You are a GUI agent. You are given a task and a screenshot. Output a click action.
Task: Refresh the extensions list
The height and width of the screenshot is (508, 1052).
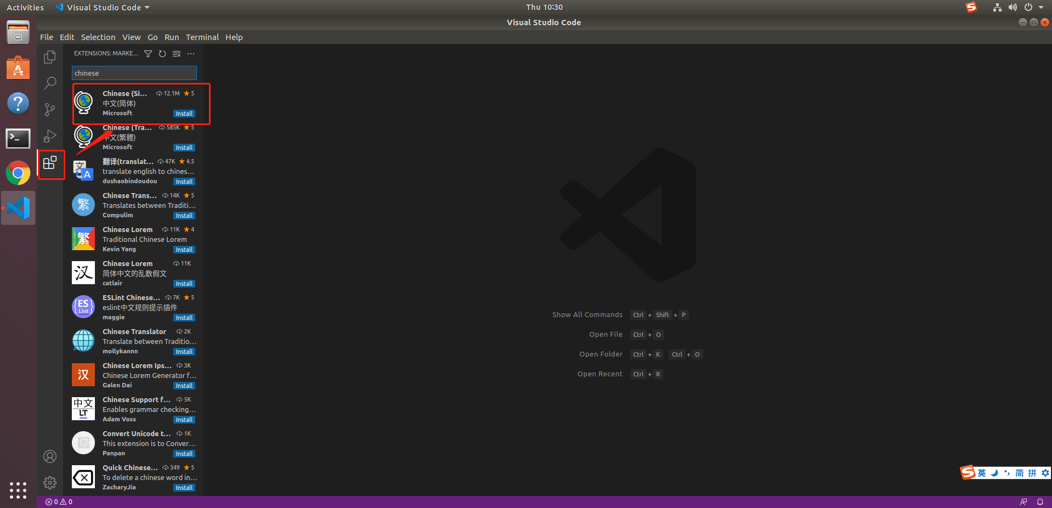(x=162, y=54)
